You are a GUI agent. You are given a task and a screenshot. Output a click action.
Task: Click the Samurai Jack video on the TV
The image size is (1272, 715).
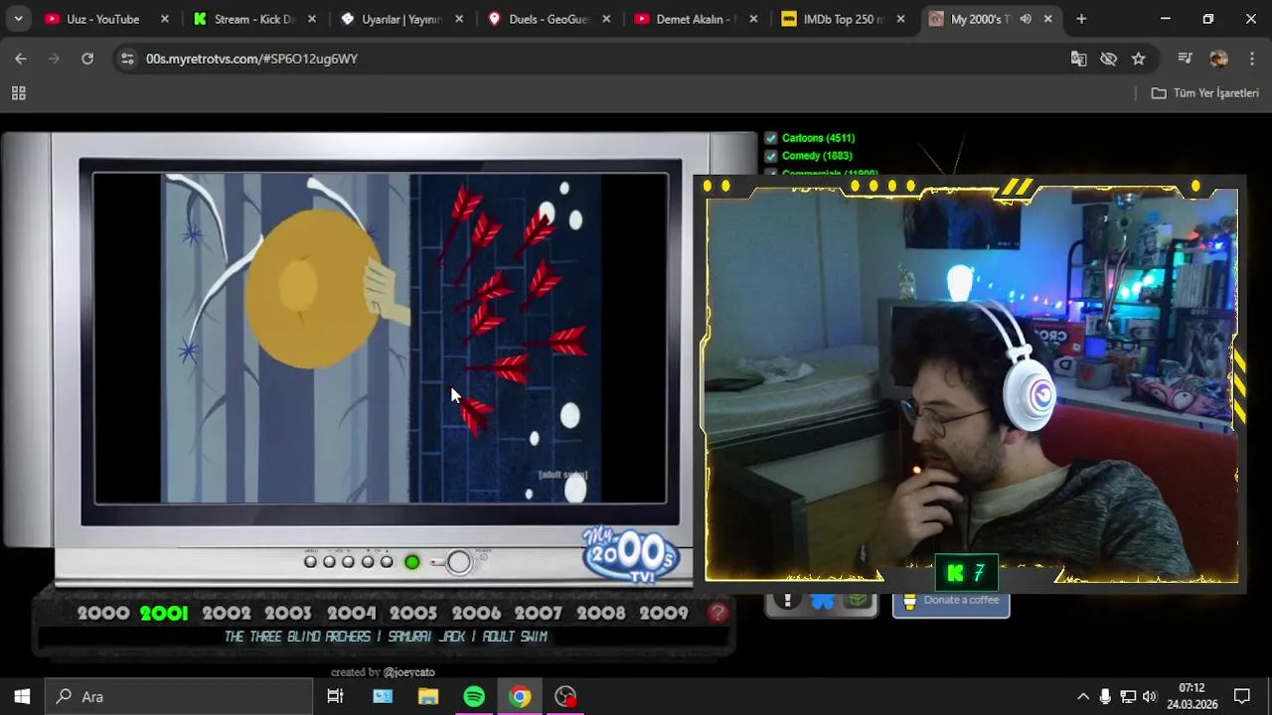pos(381,339)
